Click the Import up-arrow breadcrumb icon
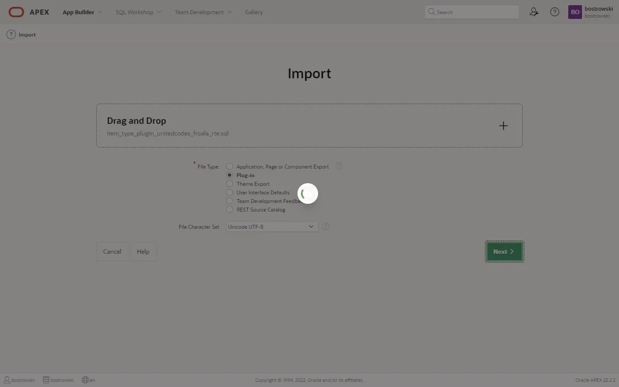This screenshot has width=619, height=387. coord(11,34)
